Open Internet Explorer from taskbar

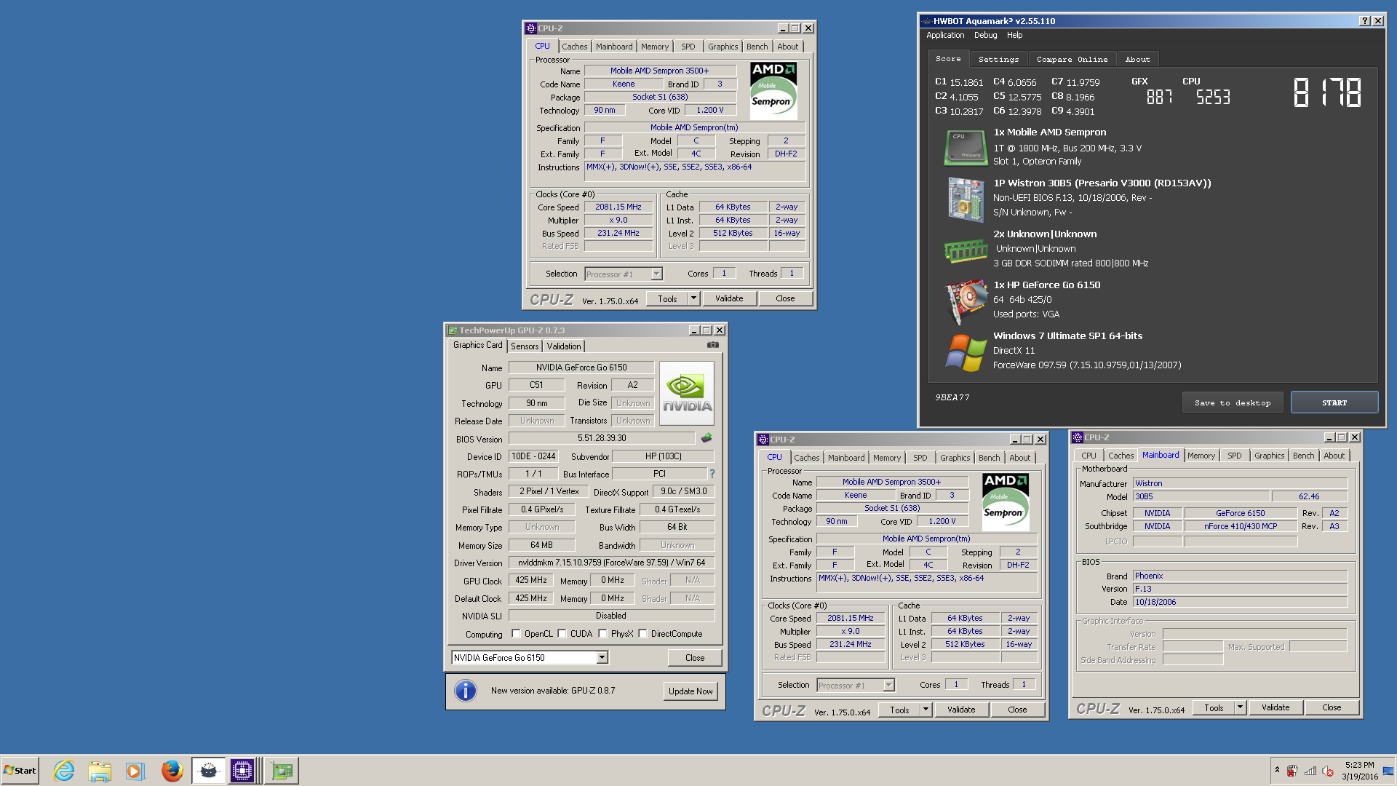coord(64,771)
